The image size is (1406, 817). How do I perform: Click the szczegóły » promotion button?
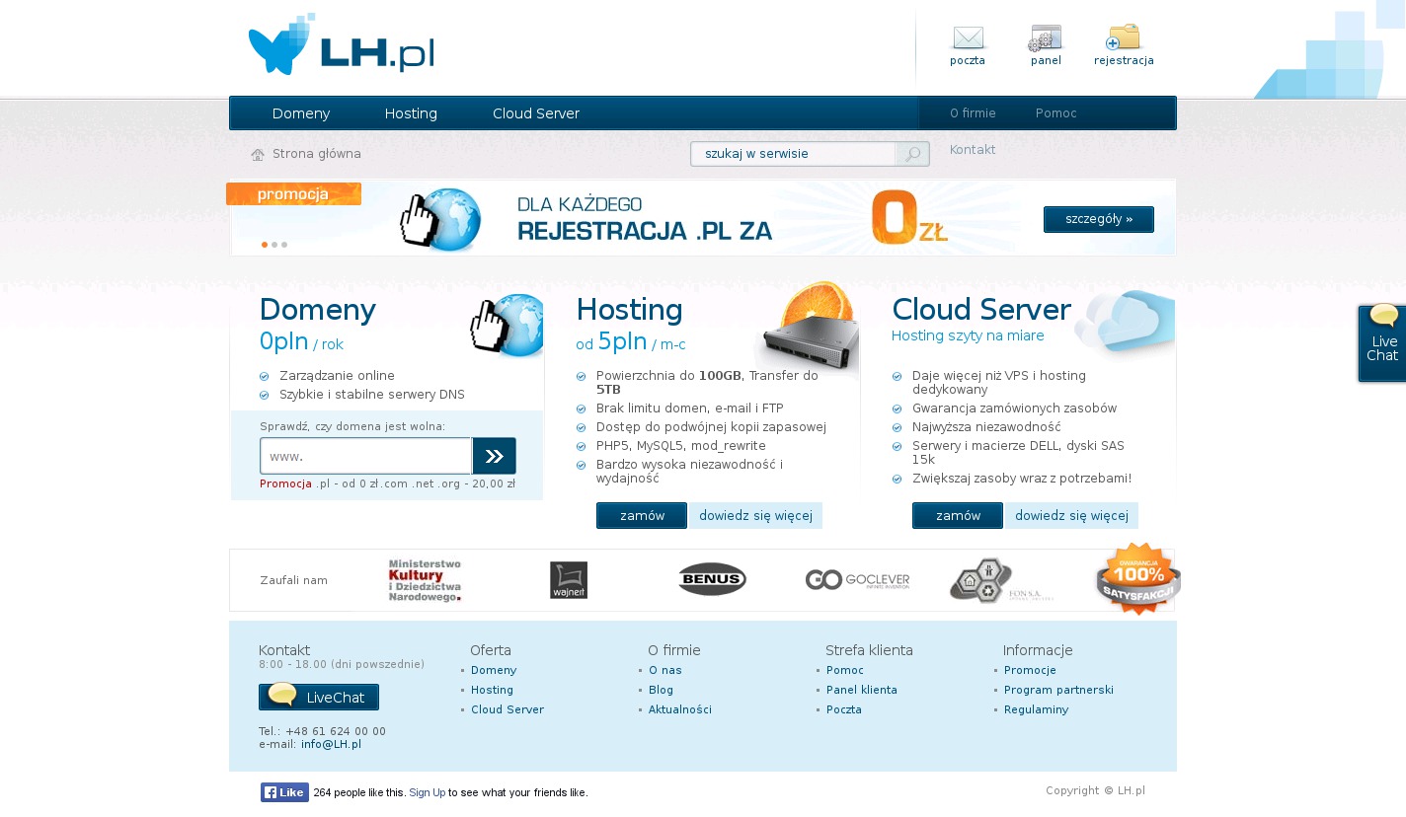click(x=1098, y=219)
